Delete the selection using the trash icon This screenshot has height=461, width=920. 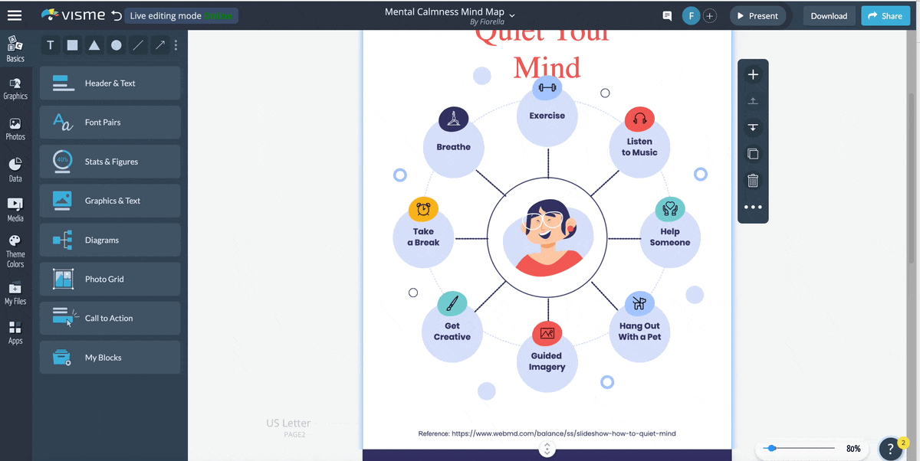pos(752,180)
